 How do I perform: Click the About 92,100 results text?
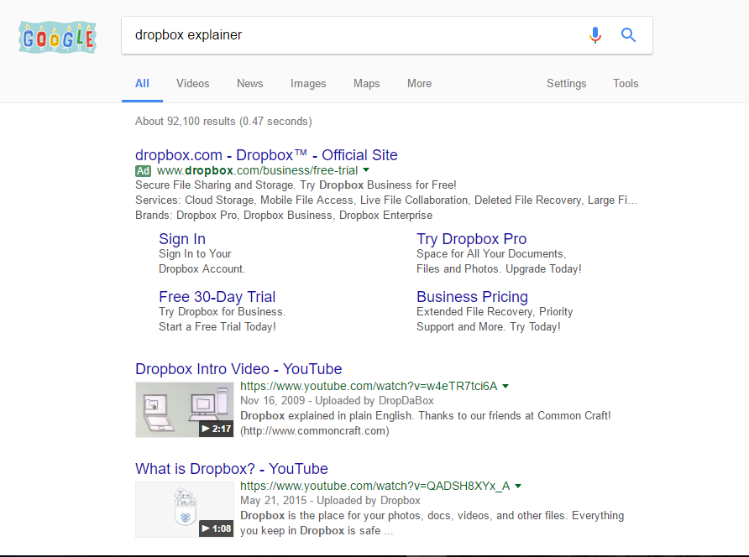(223, 122)
